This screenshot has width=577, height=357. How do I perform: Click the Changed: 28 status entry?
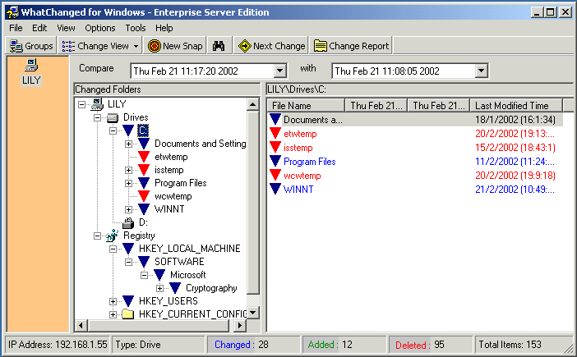pyautogui.click(x=253, y=345)
